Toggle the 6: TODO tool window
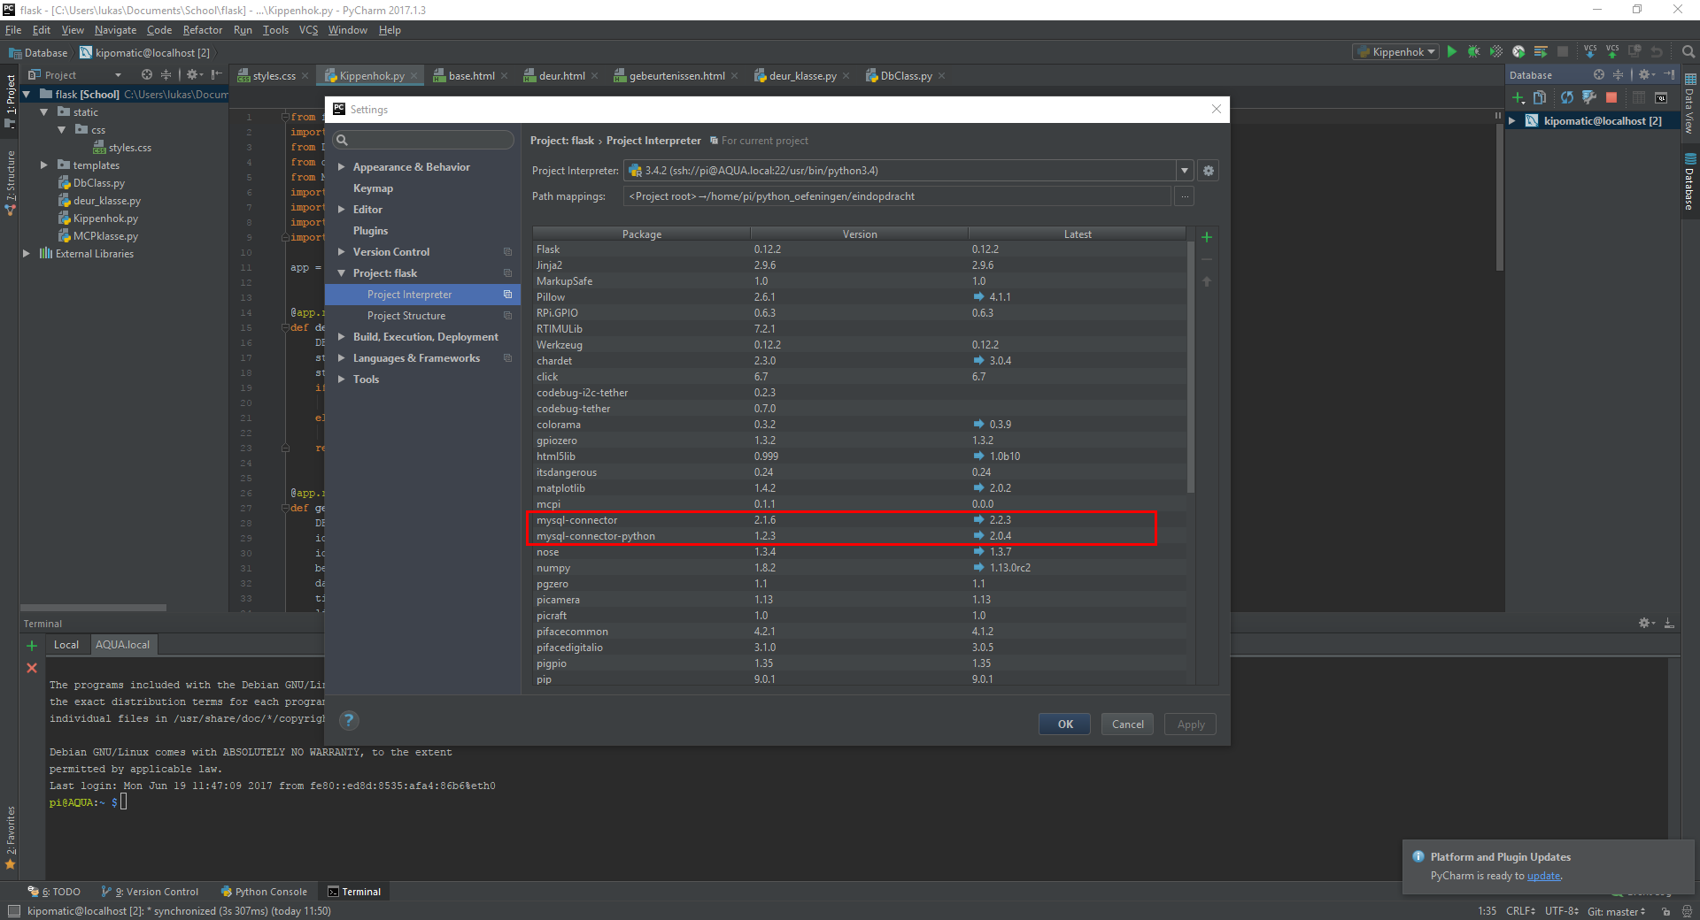The width and height of the screenshot is (1700, 920). [x=54, y=892]
